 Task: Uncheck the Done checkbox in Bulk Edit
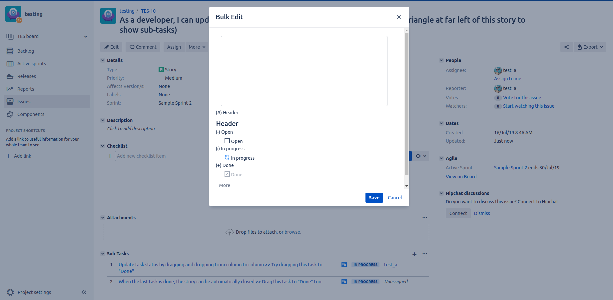(227, 174)
